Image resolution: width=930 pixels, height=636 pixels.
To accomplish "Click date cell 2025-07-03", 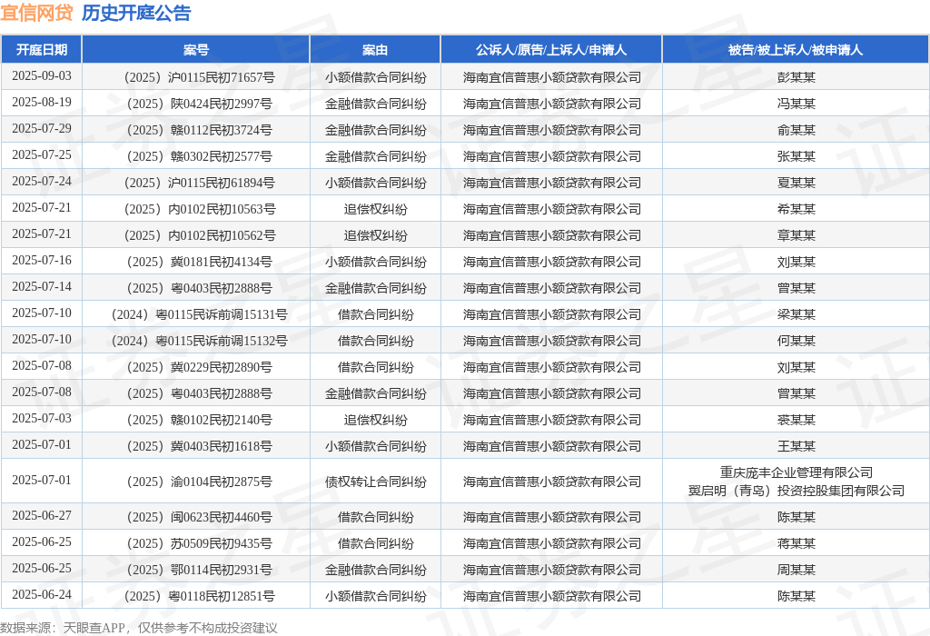I will point(42,418).
